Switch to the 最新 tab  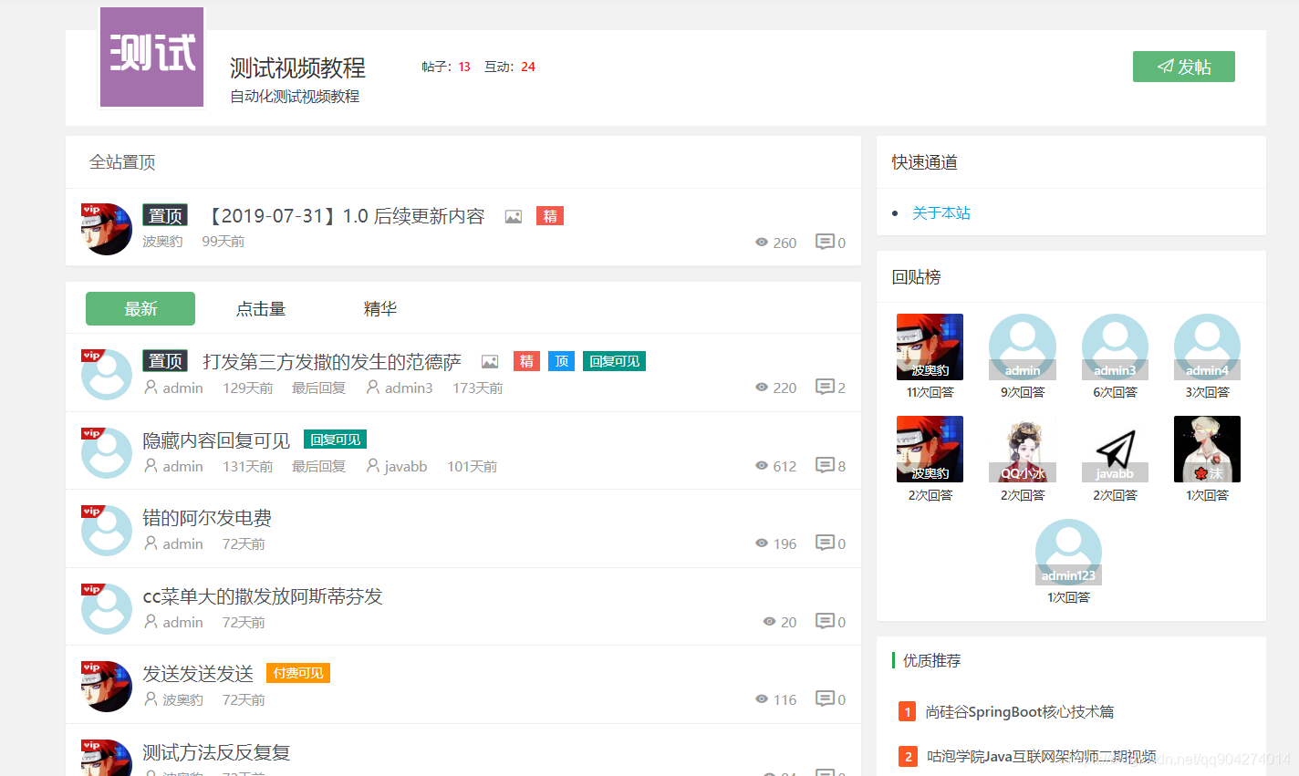(x=140, y=308)
